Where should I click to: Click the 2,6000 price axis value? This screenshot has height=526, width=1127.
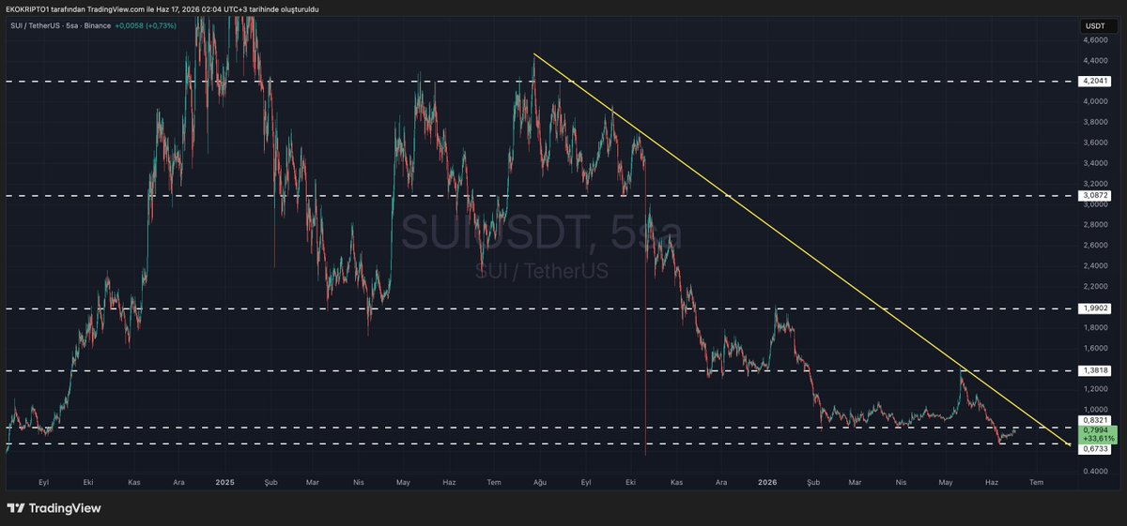point(1095,246)
